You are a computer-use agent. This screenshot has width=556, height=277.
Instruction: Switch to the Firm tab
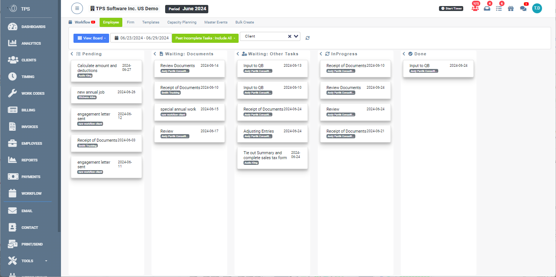pyautogui.click(x=131, y=22)
